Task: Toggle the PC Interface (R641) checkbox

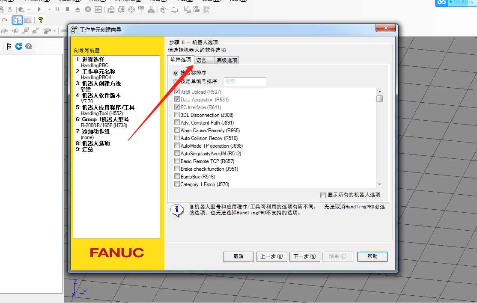Action: (x=177, y=107)
